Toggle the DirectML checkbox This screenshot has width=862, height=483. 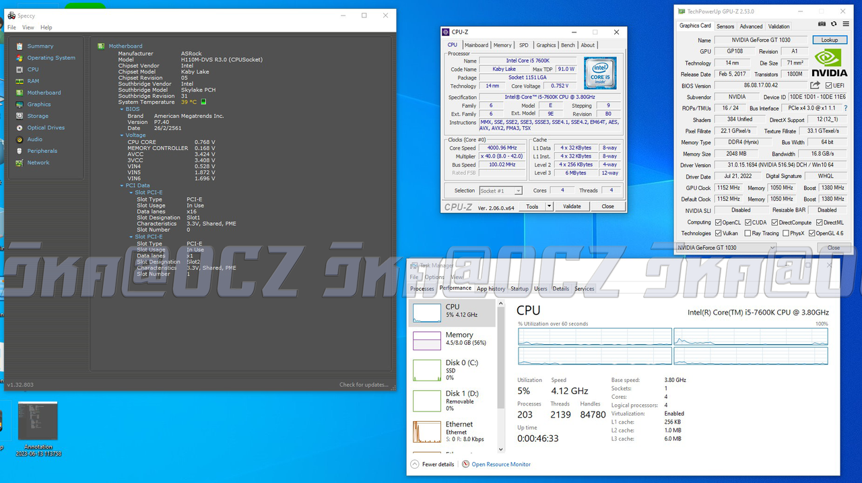(x=818, y=222)
